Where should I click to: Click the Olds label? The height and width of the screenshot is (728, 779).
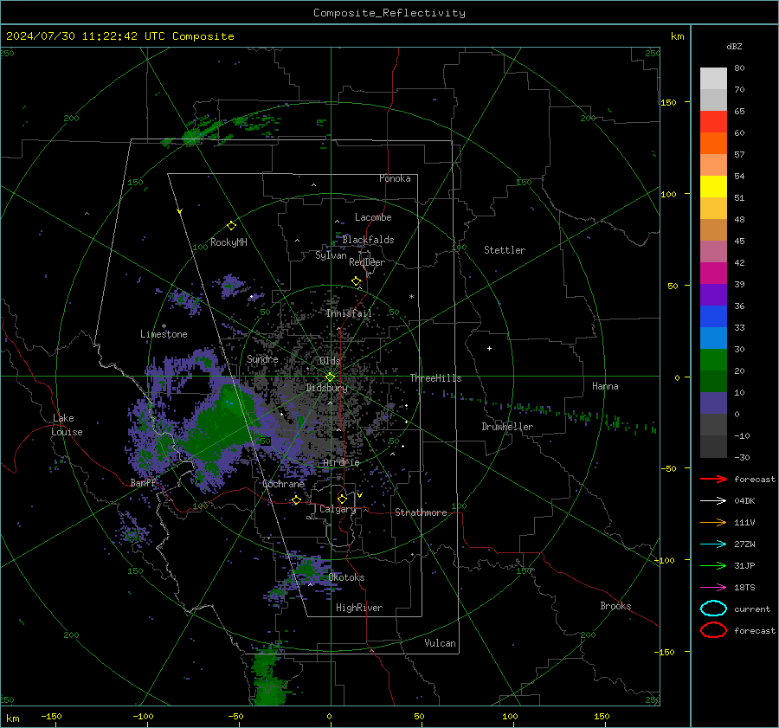[330, 360]
